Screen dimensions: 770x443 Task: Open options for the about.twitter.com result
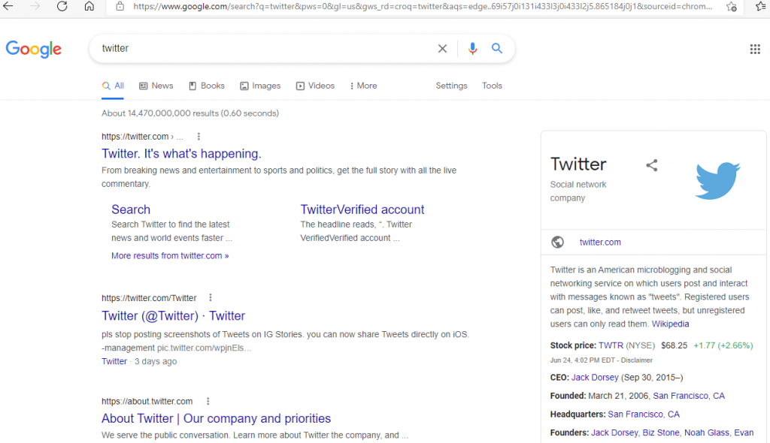(x=208, y=401)
